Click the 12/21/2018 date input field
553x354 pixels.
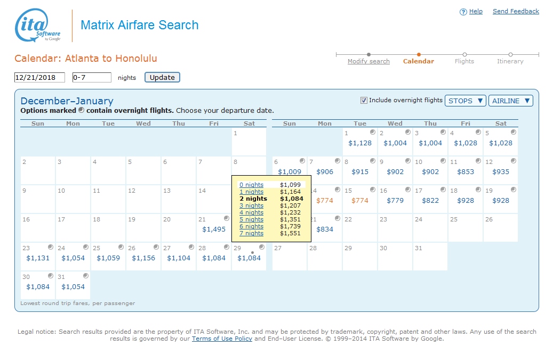click(x=39, y=77)
